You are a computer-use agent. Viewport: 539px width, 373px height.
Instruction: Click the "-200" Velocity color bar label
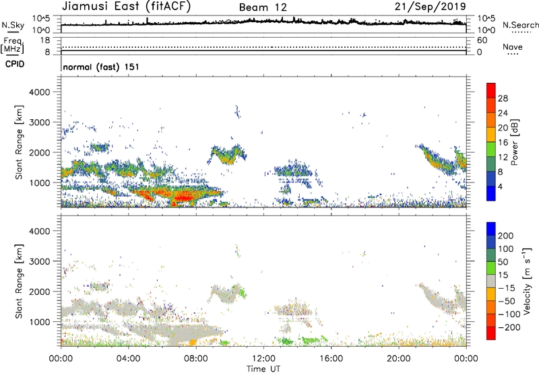point(509,327)
